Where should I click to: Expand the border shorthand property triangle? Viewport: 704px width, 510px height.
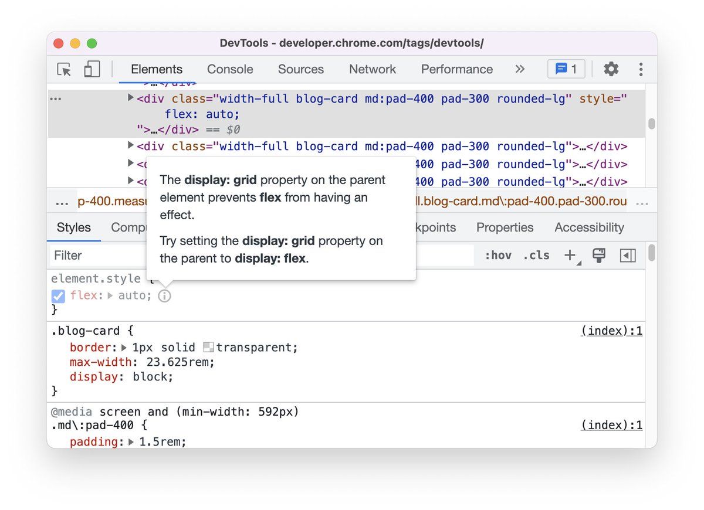[124, 348]
